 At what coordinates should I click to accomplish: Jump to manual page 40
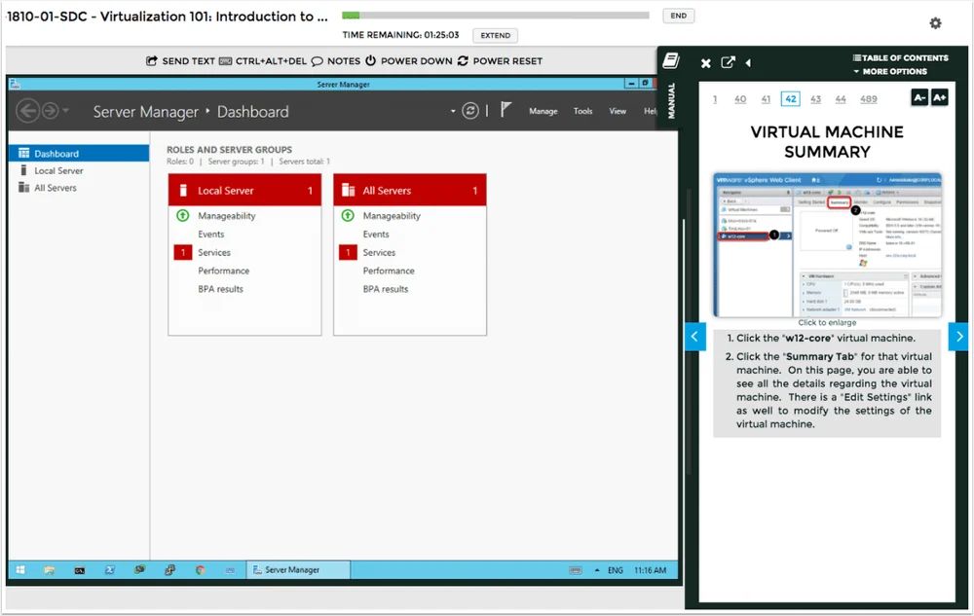pyautogui.click(x=740, y=99)
